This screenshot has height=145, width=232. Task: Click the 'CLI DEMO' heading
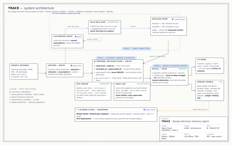(x=201, y=60)
